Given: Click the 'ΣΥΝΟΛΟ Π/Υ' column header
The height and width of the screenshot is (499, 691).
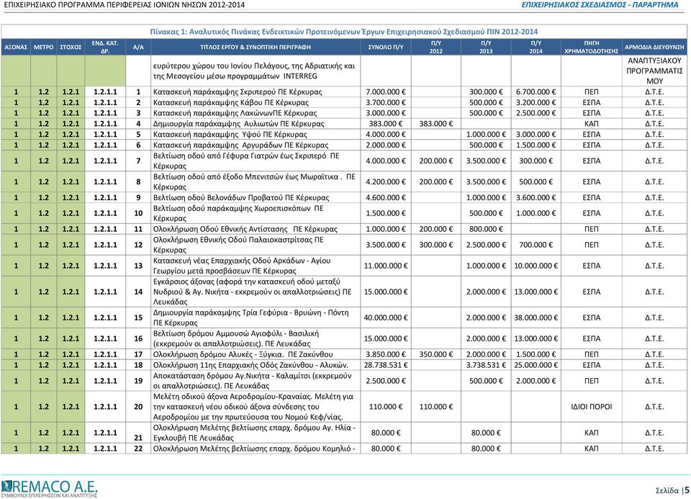Looking at the screenshot, I should (386, 48).
